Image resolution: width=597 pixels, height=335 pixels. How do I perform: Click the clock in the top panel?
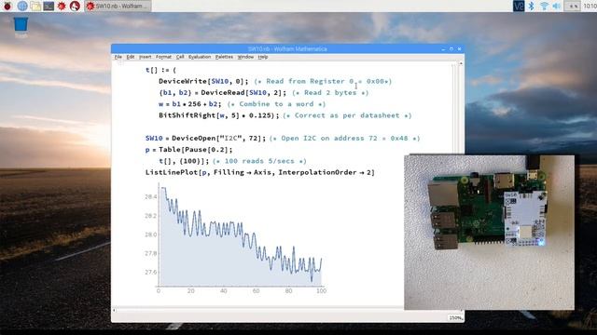point(590,6)
